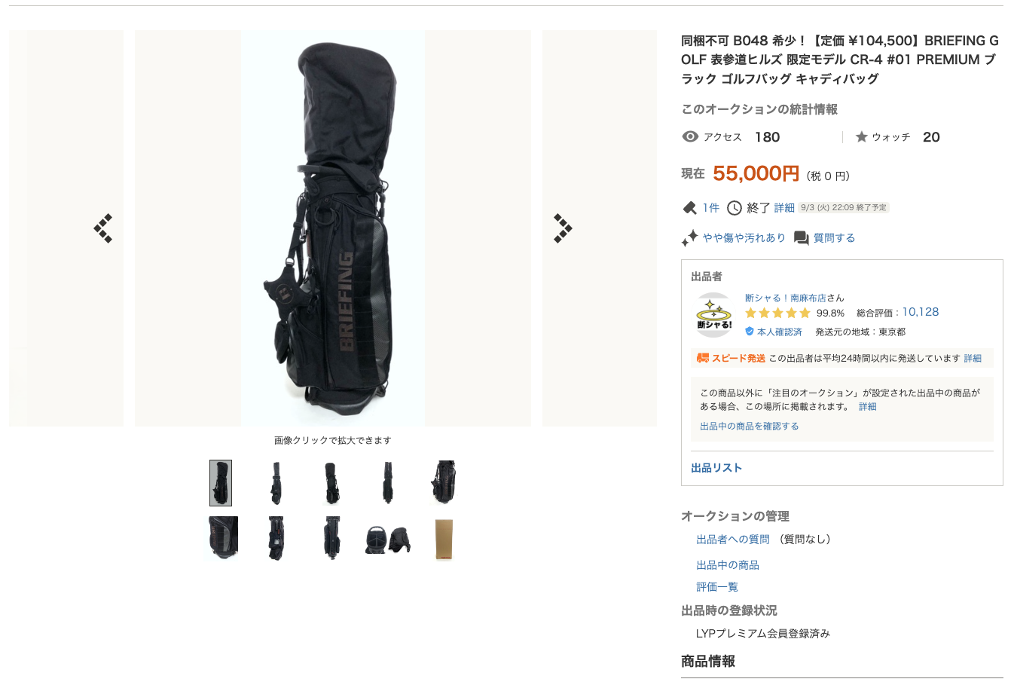
Task: Select the head cover and hood thumbnail
Action: [388, 540]
